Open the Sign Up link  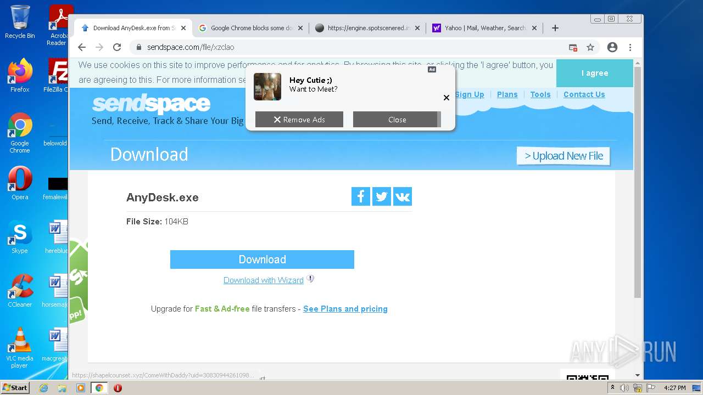click(x=470, y=94)
